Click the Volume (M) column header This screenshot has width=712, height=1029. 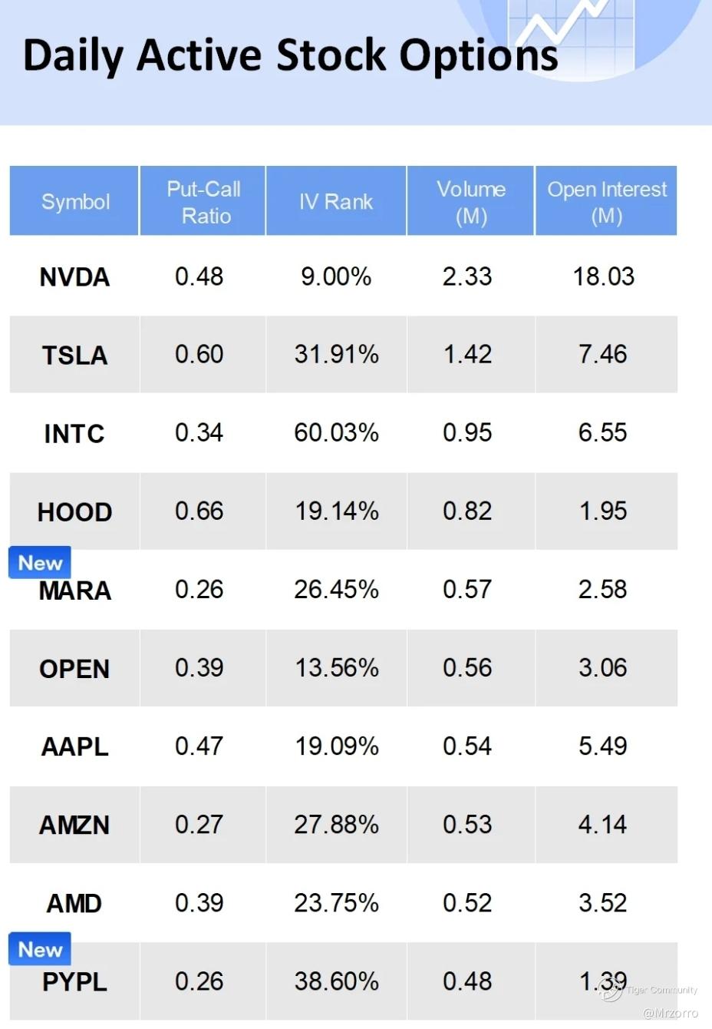coord(471,202)
